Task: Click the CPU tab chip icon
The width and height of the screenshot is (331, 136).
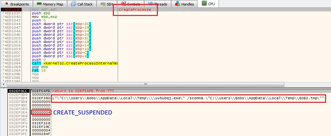Action: point(204,4)
